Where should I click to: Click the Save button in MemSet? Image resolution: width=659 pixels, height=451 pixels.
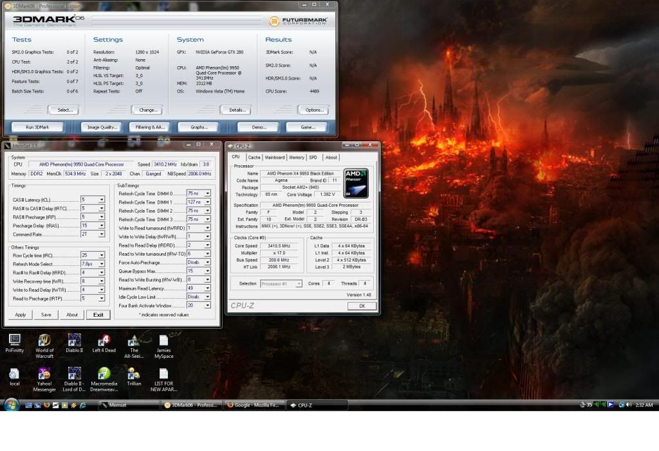point(46,315)
